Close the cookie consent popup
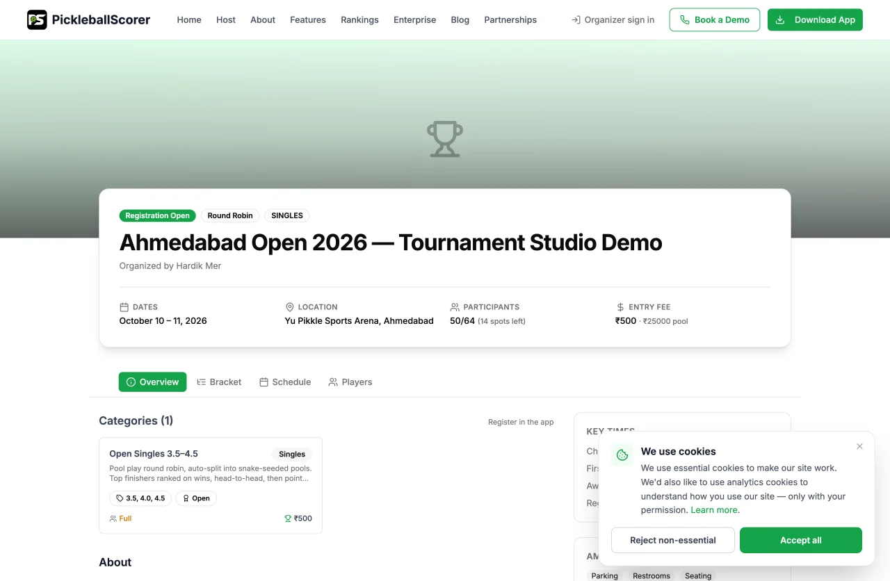This screenshot has height=581, width=890. [x=859, y=446]
